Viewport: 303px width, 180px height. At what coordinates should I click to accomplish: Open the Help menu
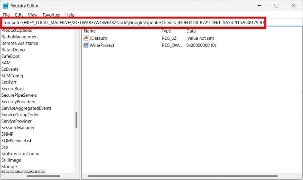tap(70, 15)
